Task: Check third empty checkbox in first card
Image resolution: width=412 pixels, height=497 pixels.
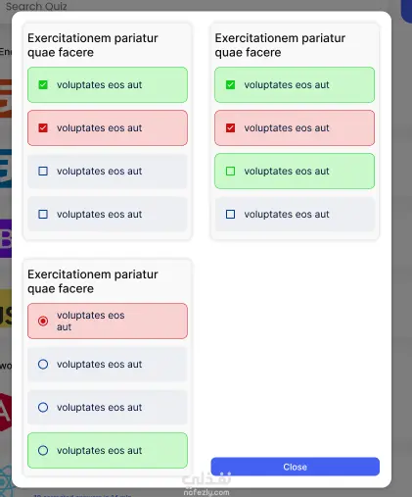Action: pos(43,172)
